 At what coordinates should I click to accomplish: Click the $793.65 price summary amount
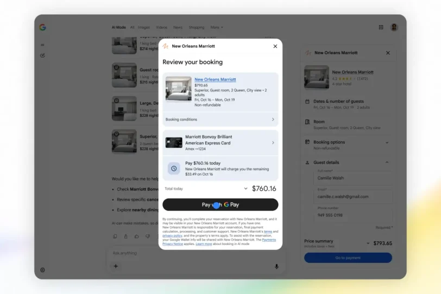click(382, 243)
